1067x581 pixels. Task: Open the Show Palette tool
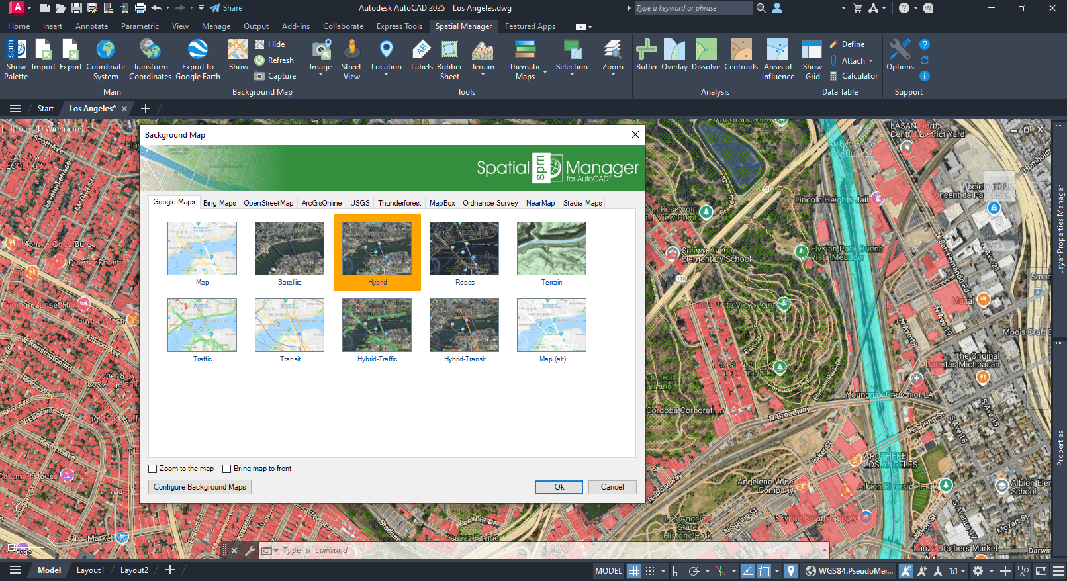pyautogui.click(x=16, y=59)
